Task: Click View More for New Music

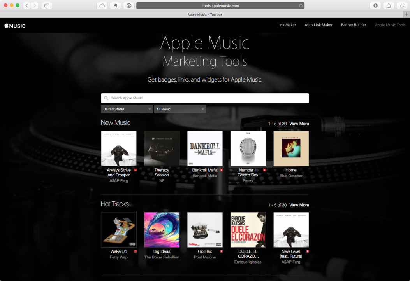Action: 299,124
